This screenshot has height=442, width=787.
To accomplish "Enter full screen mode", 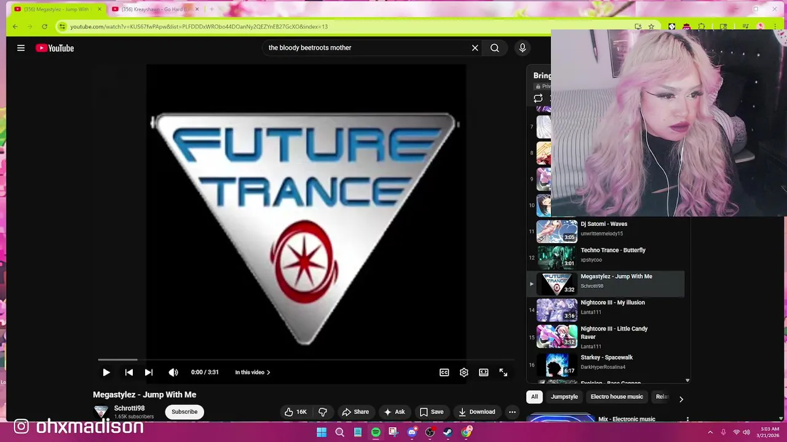I will tap(504, 372).
